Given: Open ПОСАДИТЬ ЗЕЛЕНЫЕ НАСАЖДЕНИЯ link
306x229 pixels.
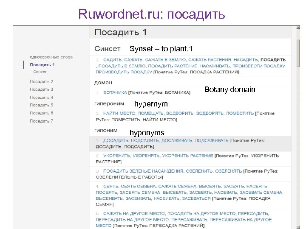Looking at the screenshot, I should [x=143, y=171].
